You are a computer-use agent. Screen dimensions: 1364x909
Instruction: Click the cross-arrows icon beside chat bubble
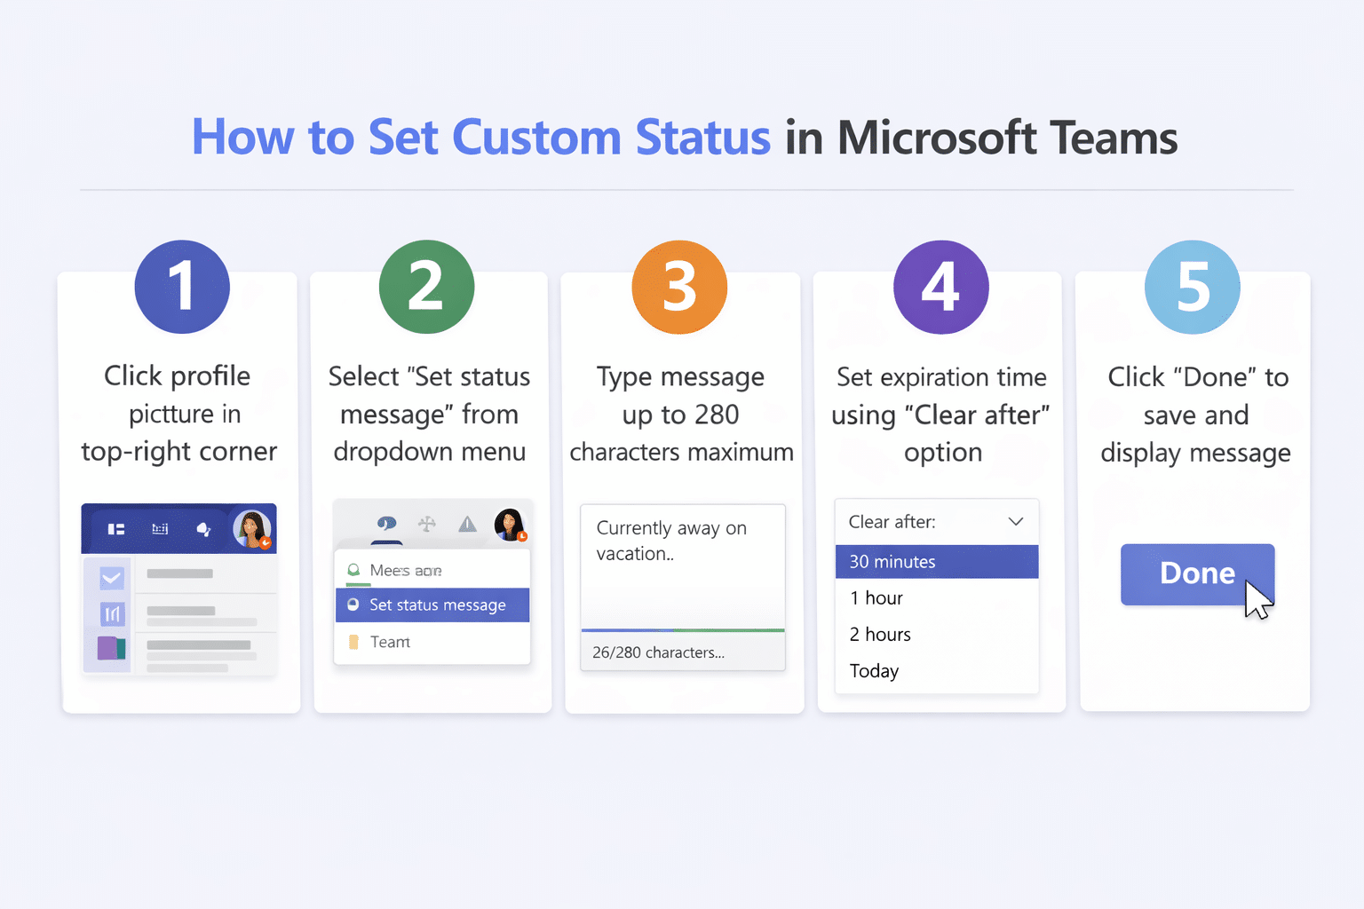coord(427,524)
